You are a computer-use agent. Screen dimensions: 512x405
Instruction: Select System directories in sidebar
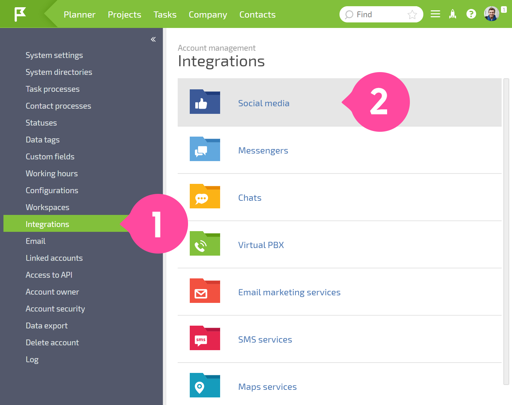point(59,72)
